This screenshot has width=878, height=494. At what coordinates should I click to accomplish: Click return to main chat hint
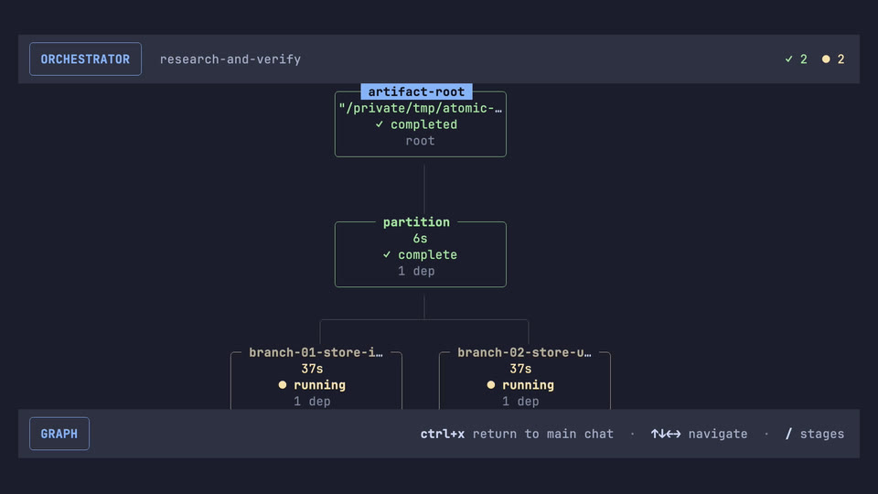pos(543,434)
